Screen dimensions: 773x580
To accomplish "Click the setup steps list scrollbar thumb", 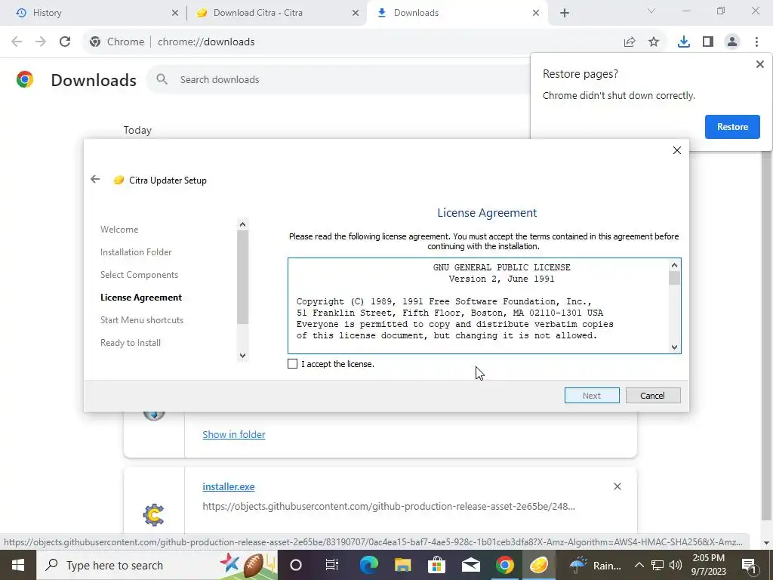I will (x=242, y=277).
